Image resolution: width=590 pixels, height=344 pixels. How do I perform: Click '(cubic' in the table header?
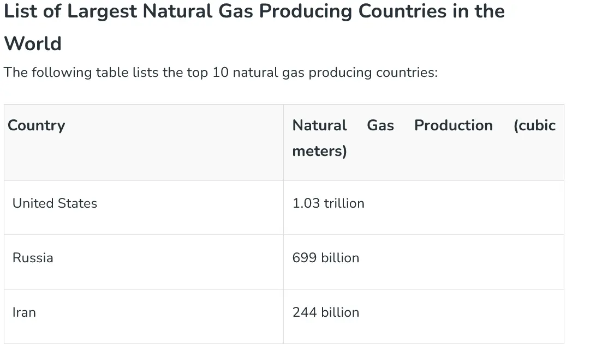pos(534,125)
